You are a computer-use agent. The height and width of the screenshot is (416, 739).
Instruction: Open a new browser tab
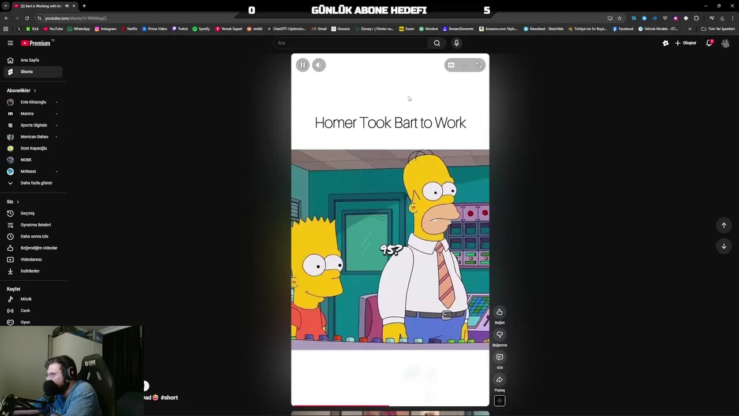[x=84, y=6]
